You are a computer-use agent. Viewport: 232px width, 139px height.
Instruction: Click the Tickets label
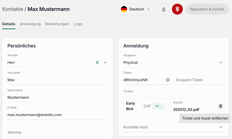[x=128, y=91]
